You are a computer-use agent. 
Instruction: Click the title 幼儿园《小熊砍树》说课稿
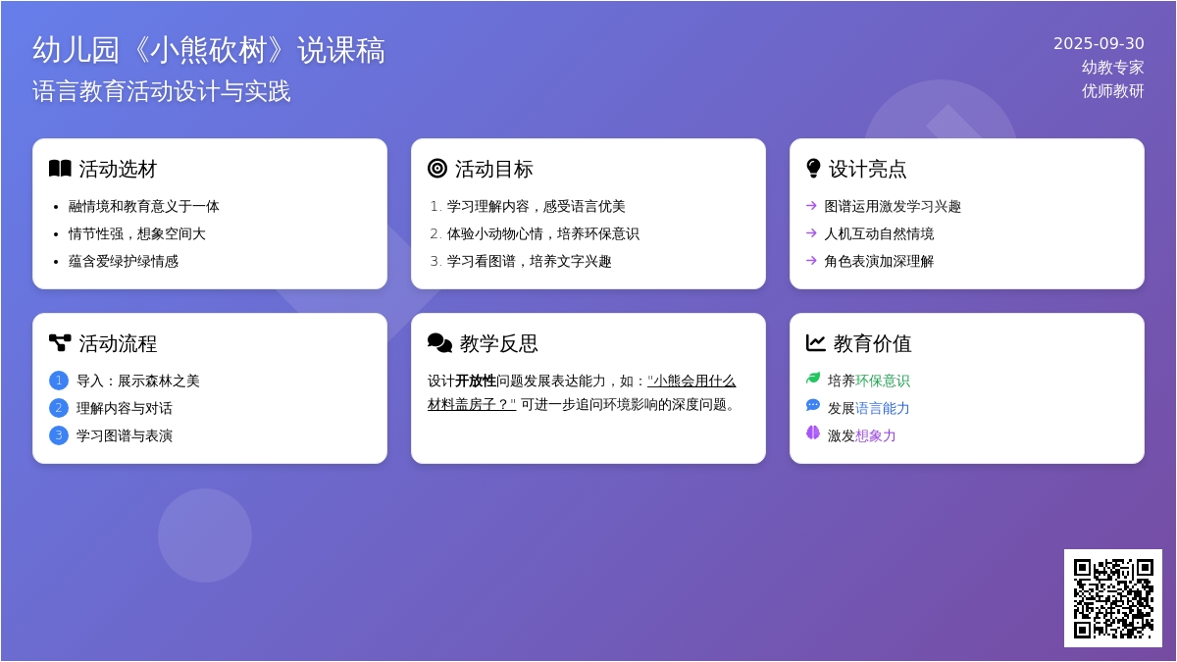[x=209, y=50]
